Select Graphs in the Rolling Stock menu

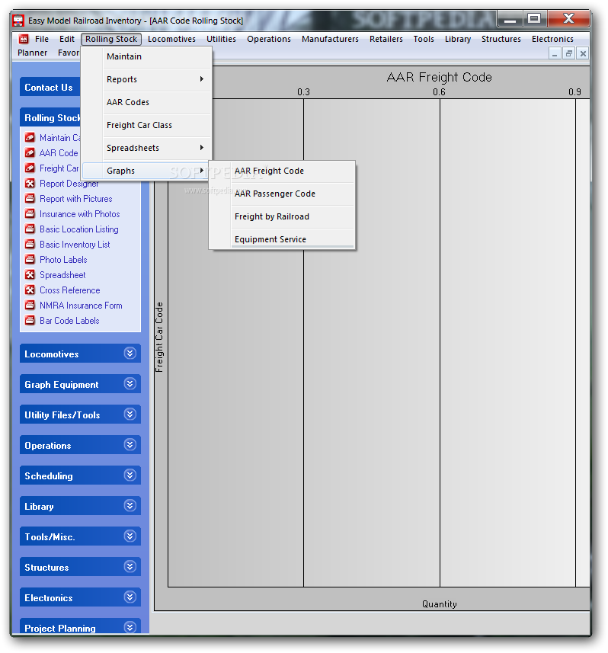[146, 171]
